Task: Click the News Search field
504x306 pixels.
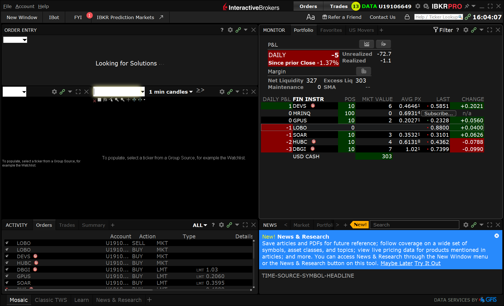Action: click(x=414, y=225)
